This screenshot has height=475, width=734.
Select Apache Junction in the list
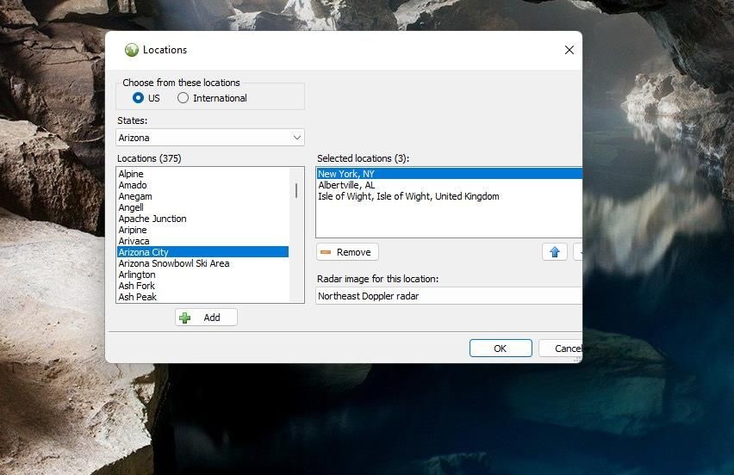pyautogui.click(x=202, y=219)
